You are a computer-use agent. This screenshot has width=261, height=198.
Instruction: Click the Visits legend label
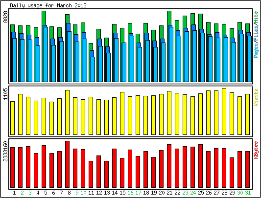(x=256, y=97)
